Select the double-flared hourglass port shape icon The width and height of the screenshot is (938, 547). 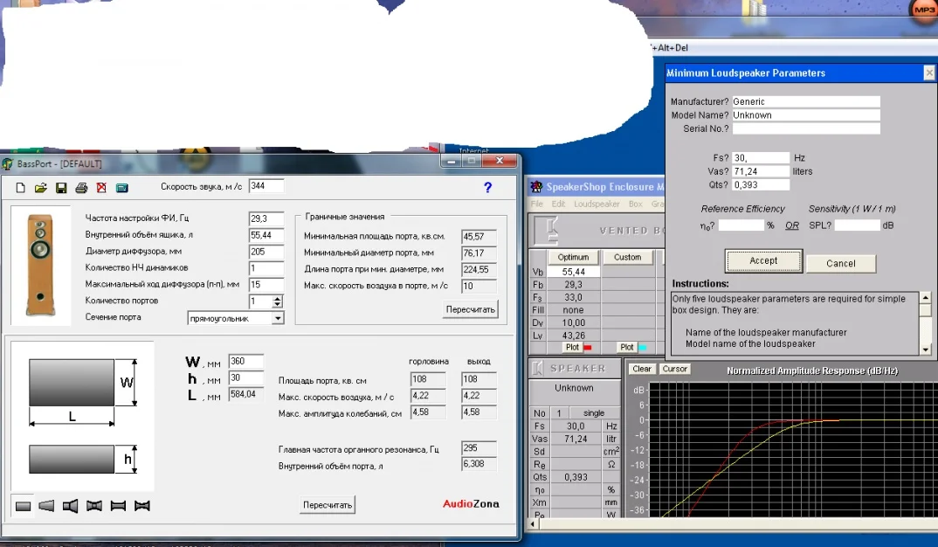[x=94, y=506]
